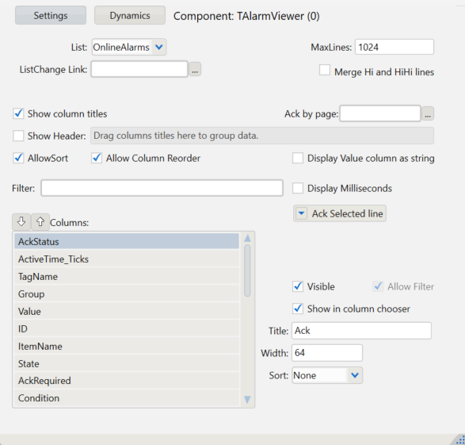Click into the Filter text field
This screenshot has width=465, height=445.
162,188
